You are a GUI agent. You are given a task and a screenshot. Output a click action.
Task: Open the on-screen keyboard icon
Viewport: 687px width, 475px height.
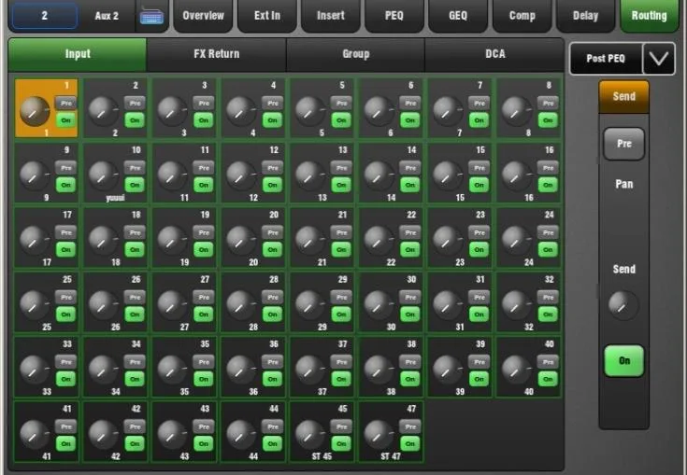[151, 17]
